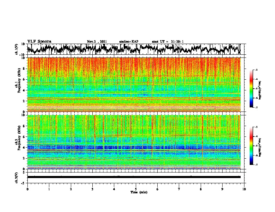This screenshot has height=212, width=275.
Task: Click the time axis tick label 8
Action: point(201,189)
